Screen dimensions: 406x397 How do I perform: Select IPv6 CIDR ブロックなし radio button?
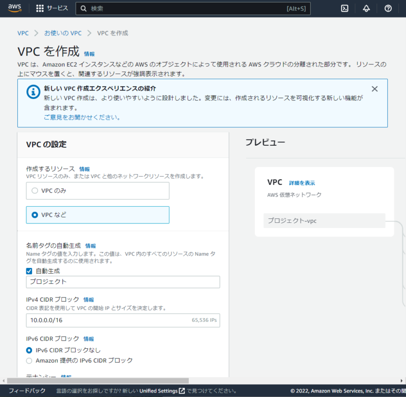pyautogui.click(x=29, y=350)
